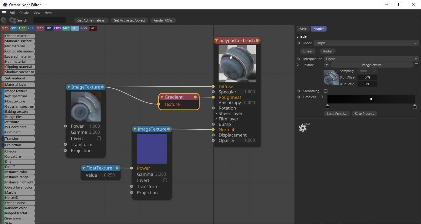Open the texture options arrow button

(x=326, y=65)
